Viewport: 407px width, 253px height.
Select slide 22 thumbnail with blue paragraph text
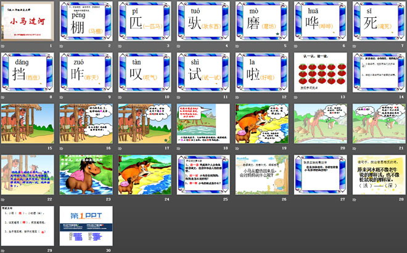(28, 175)
